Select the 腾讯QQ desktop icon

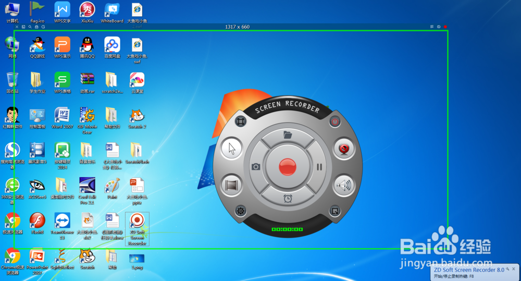(x=87, y=47)
